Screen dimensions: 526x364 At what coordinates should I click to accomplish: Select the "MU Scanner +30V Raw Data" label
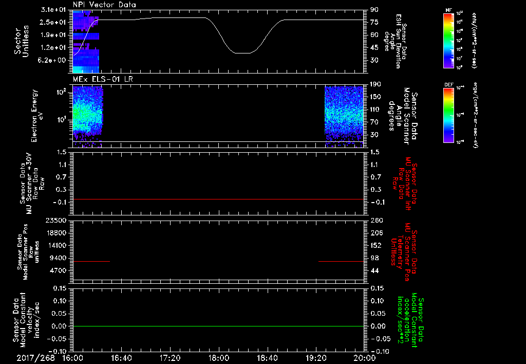[31, 184]
